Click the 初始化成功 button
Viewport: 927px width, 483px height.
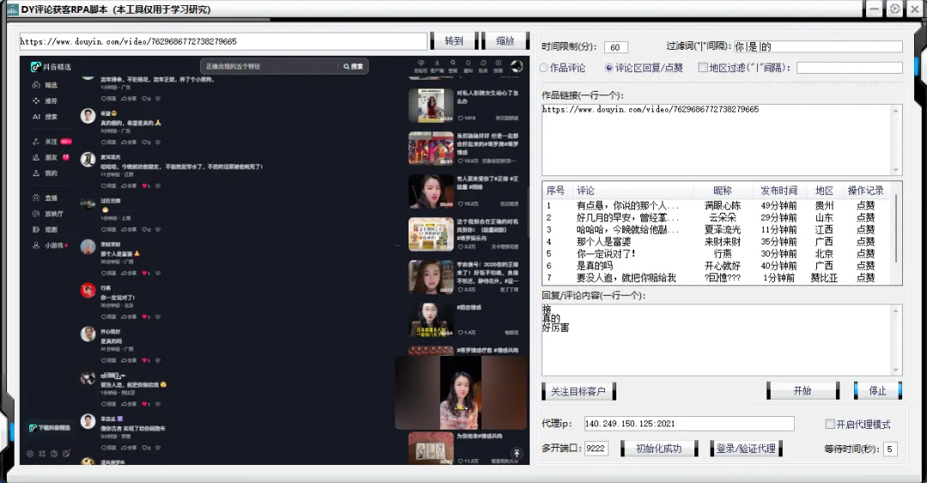(659, 449)
